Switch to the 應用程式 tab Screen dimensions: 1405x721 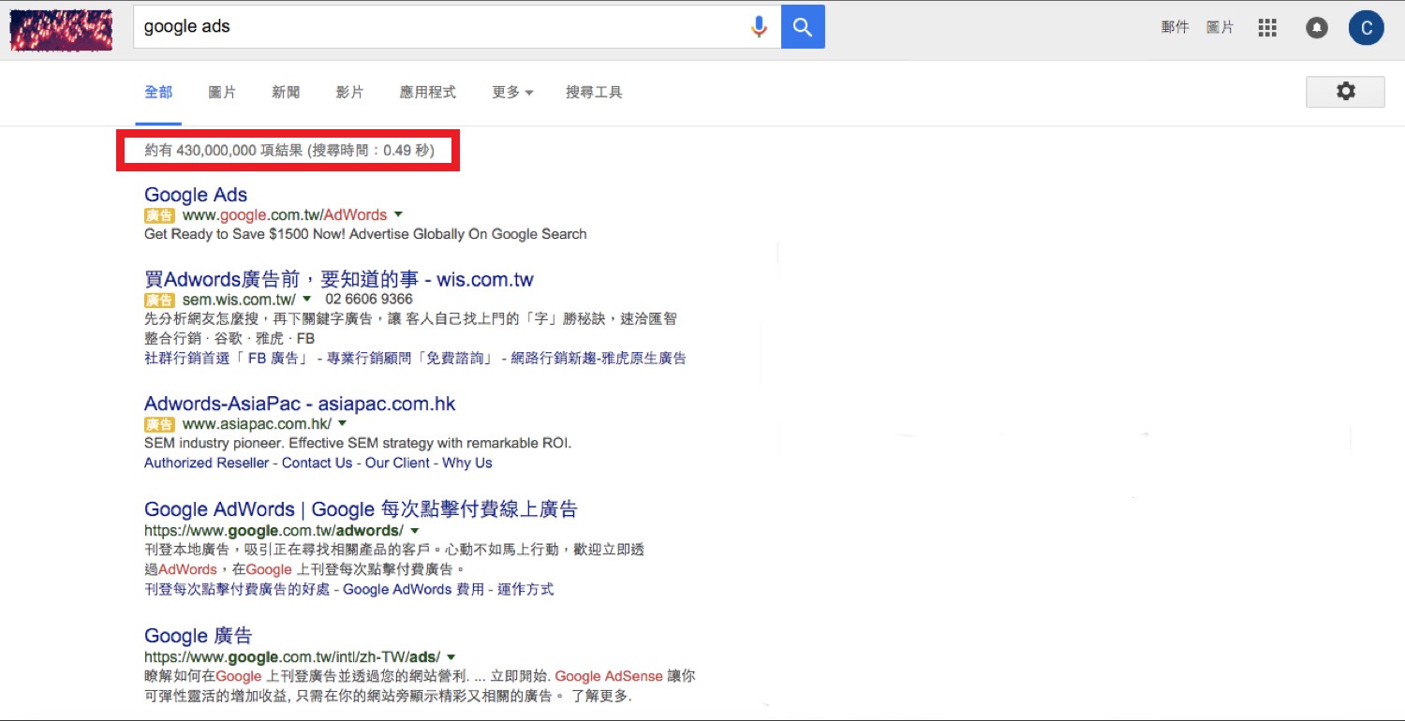point(427,93)
